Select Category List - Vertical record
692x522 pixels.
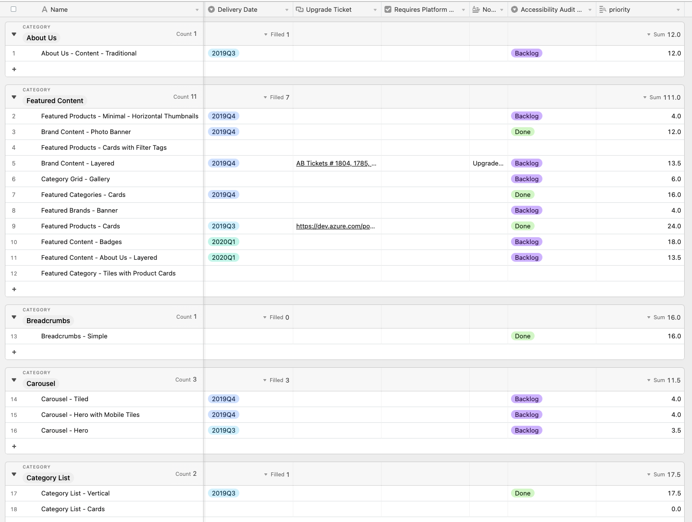click(x=76, y=494)
